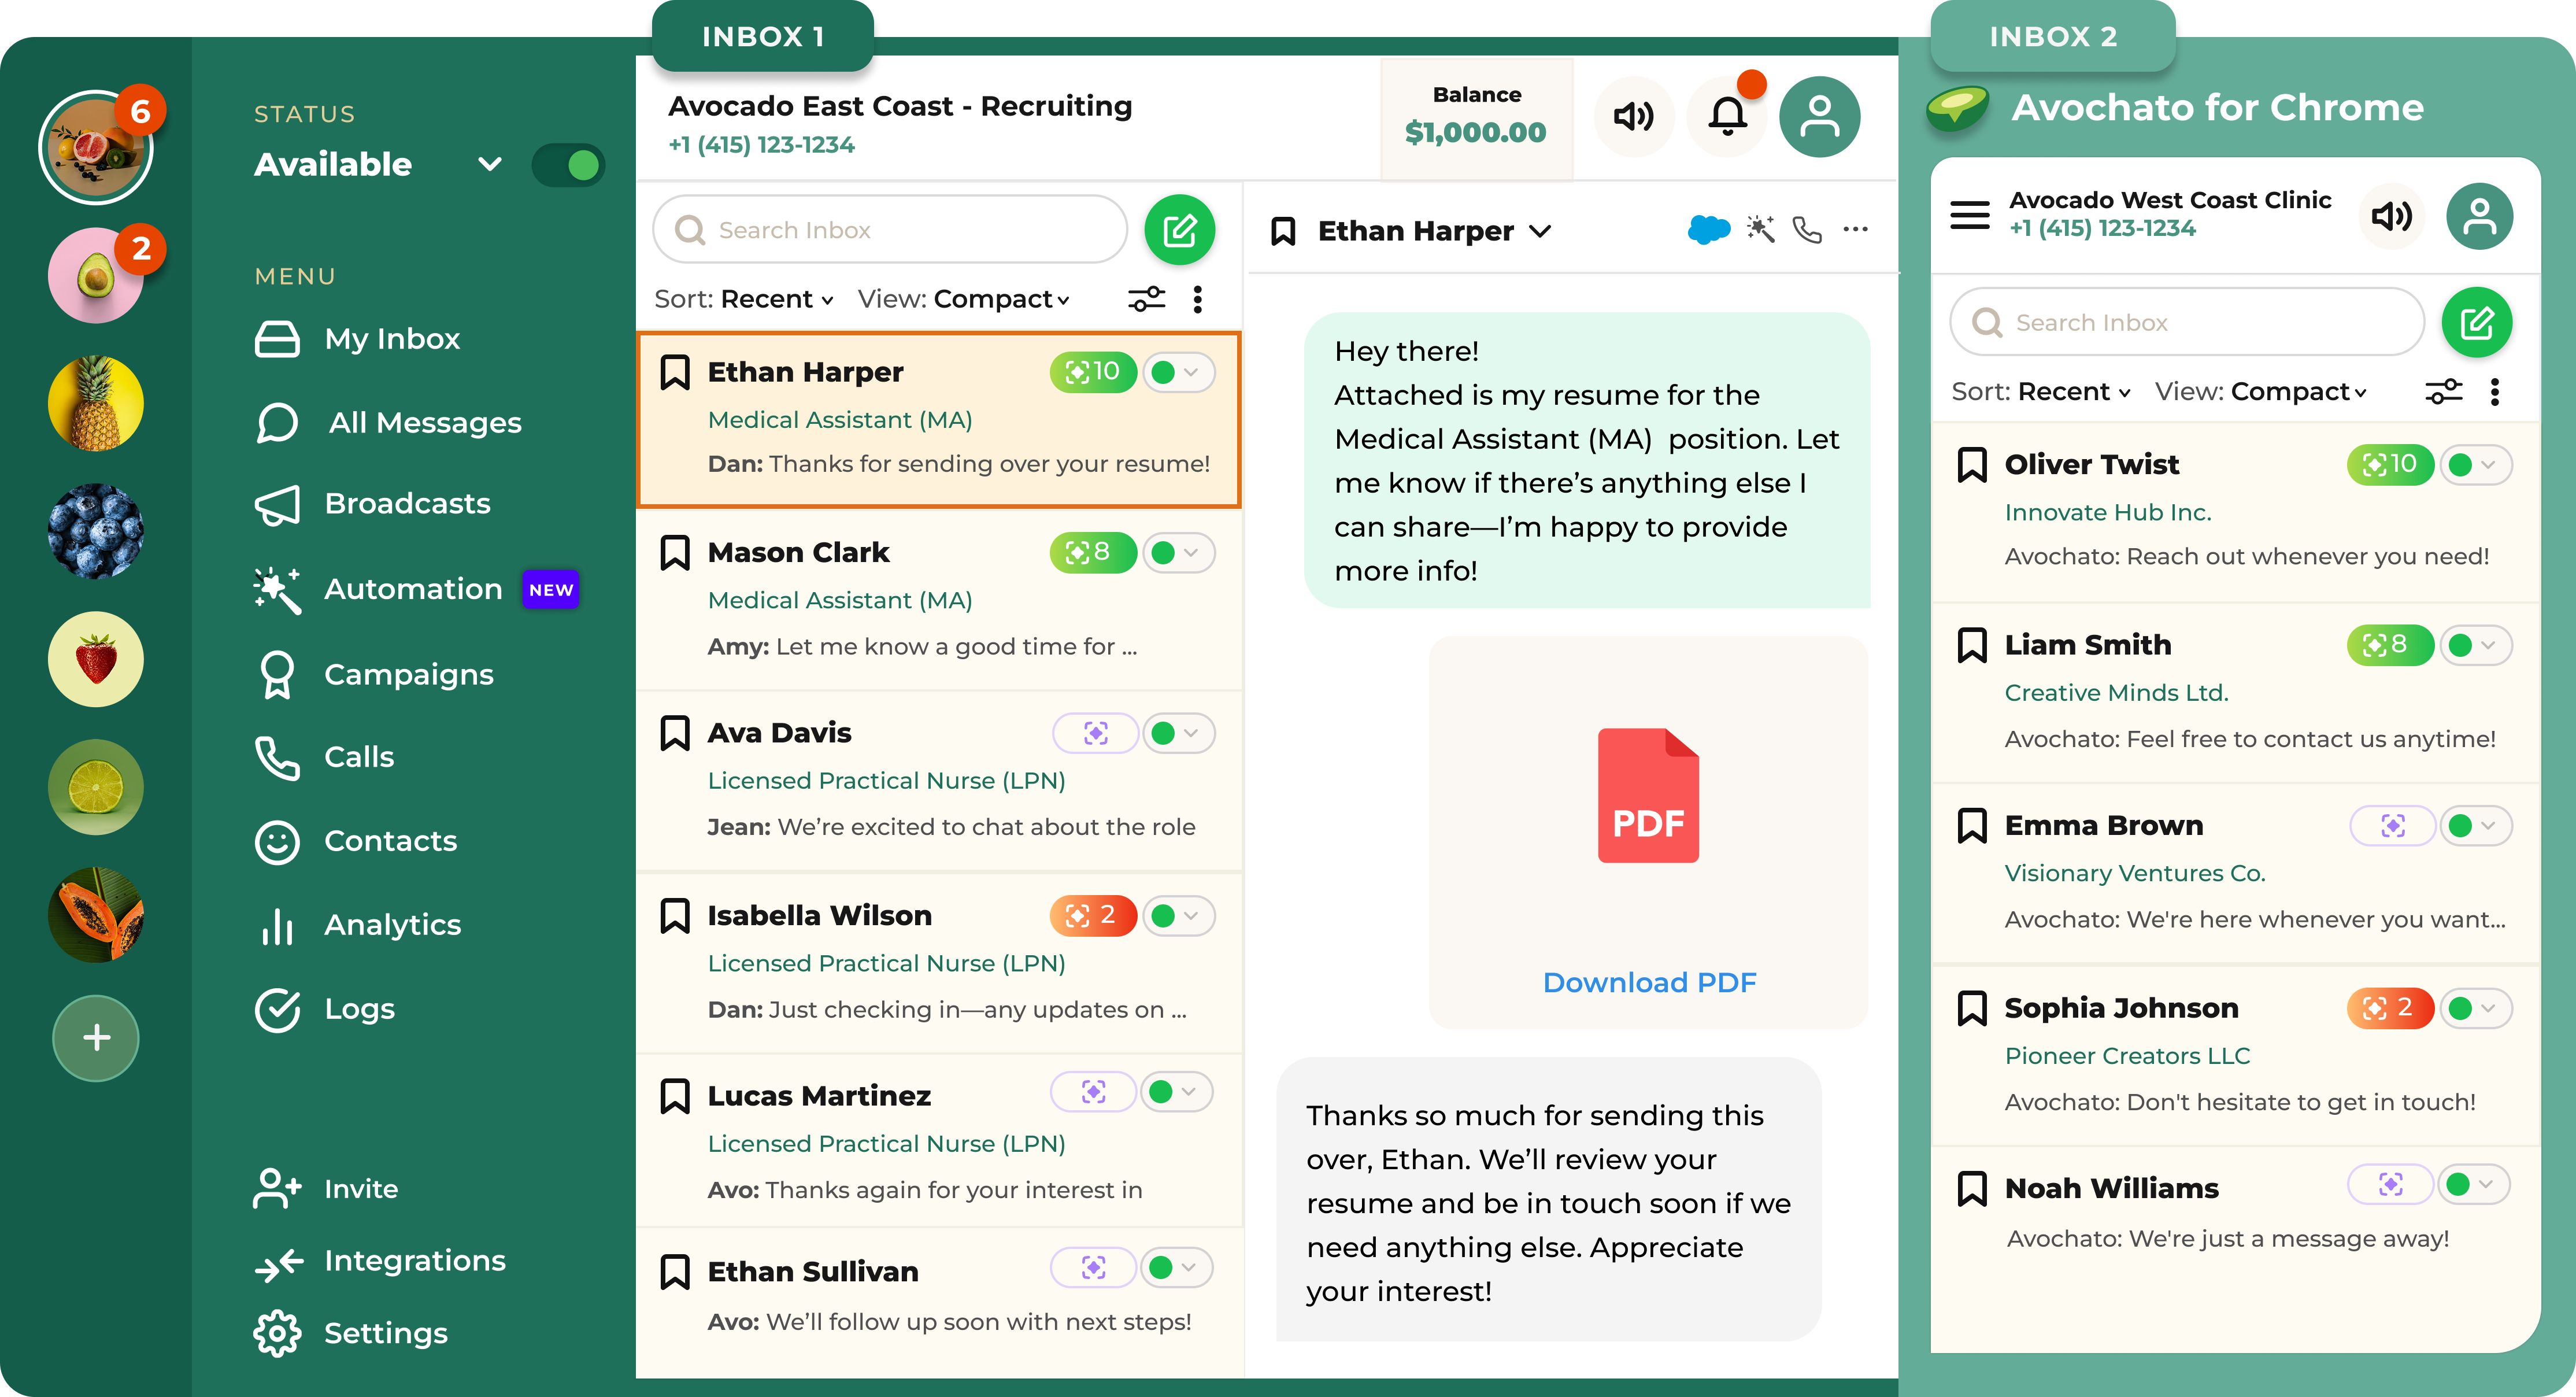Screen dimensions: 2576x1397
Task: Open the hamburger menu in Inbox 2
Action: coord(1970,215)
